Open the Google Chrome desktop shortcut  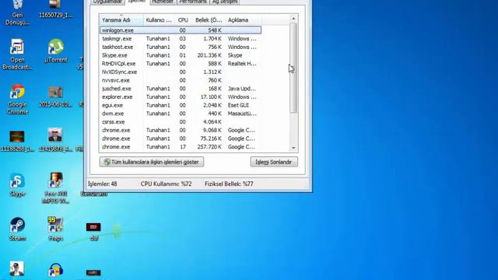17,100
